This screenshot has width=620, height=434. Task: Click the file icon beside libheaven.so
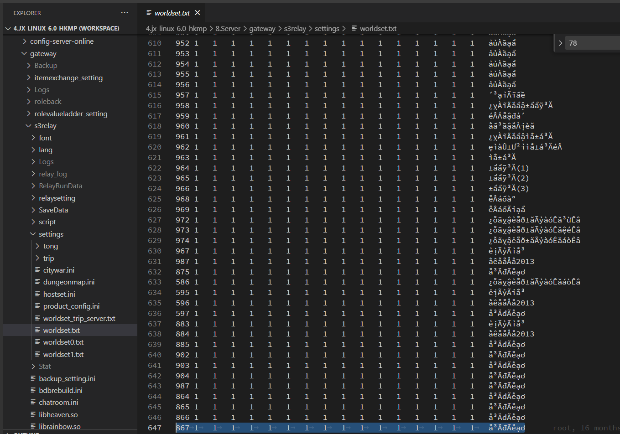tap(34, 414)
